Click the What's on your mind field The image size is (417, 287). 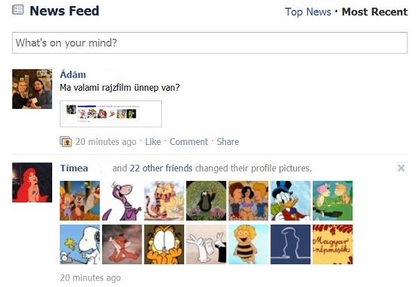point(210,43)
